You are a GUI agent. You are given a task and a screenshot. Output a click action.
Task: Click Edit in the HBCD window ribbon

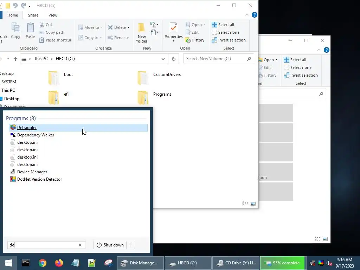192,32
